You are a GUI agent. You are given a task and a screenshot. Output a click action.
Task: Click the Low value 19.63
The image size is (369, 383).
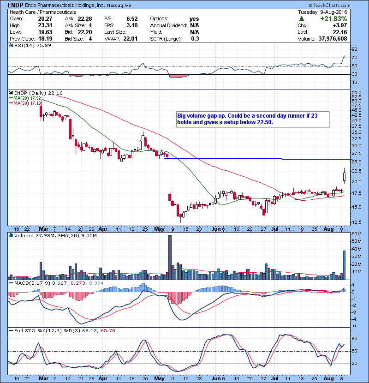coord(45,32)
